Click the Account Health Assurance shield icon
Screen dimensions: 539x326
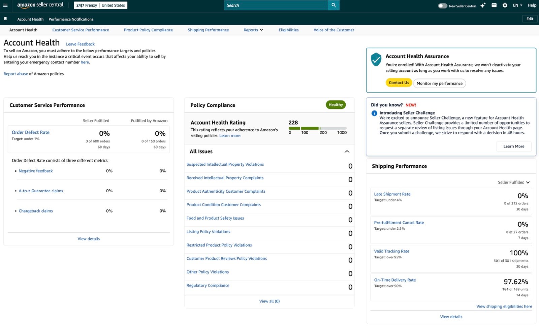(376, 60)
